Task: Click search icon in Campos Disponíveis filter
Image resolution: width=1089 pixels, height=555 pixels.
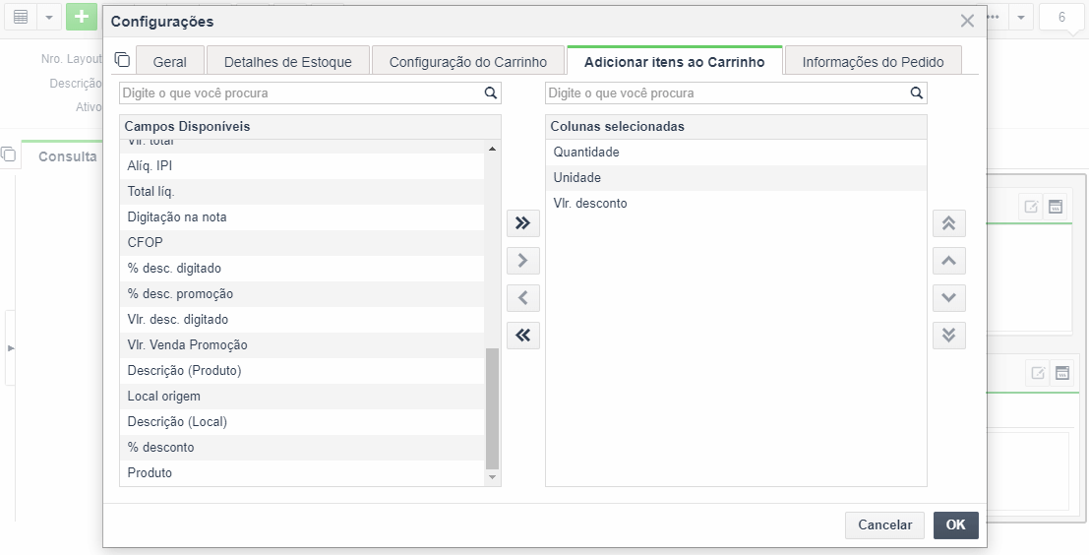Action: point(490,93)
